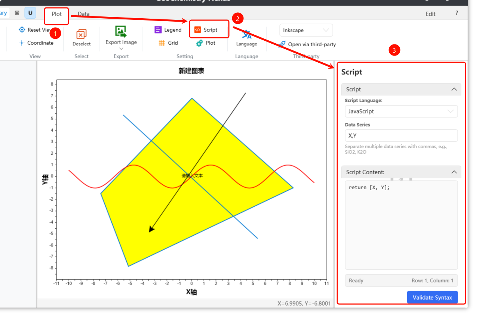
Task: Expand the Export Image dropdown arrow
Action: pos(121,49)
